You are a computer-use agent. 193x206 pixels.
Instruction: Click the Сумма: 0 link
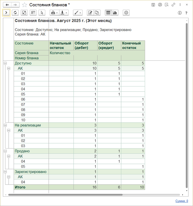[x=181, y=201]
